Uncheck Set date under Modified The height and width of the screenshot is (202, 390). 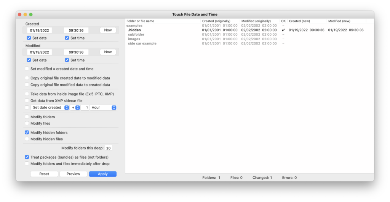29,60
